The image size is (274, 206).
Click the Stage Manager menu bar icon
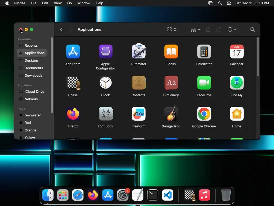tap(211, 3)
